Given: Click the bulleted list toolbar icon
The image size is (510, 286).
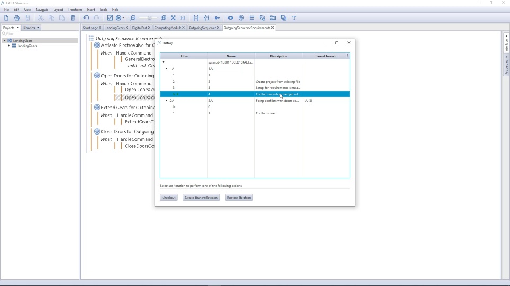Looking at the screenshot, I should pos(252,18).
